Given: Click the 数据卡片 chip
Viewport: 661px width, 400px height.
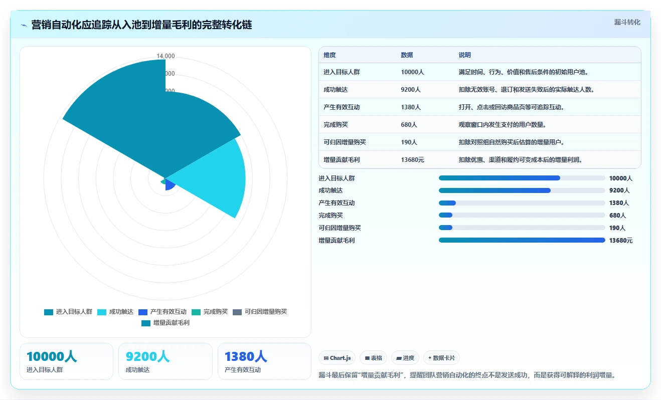Looking at the screenshot, I should 441,358.
